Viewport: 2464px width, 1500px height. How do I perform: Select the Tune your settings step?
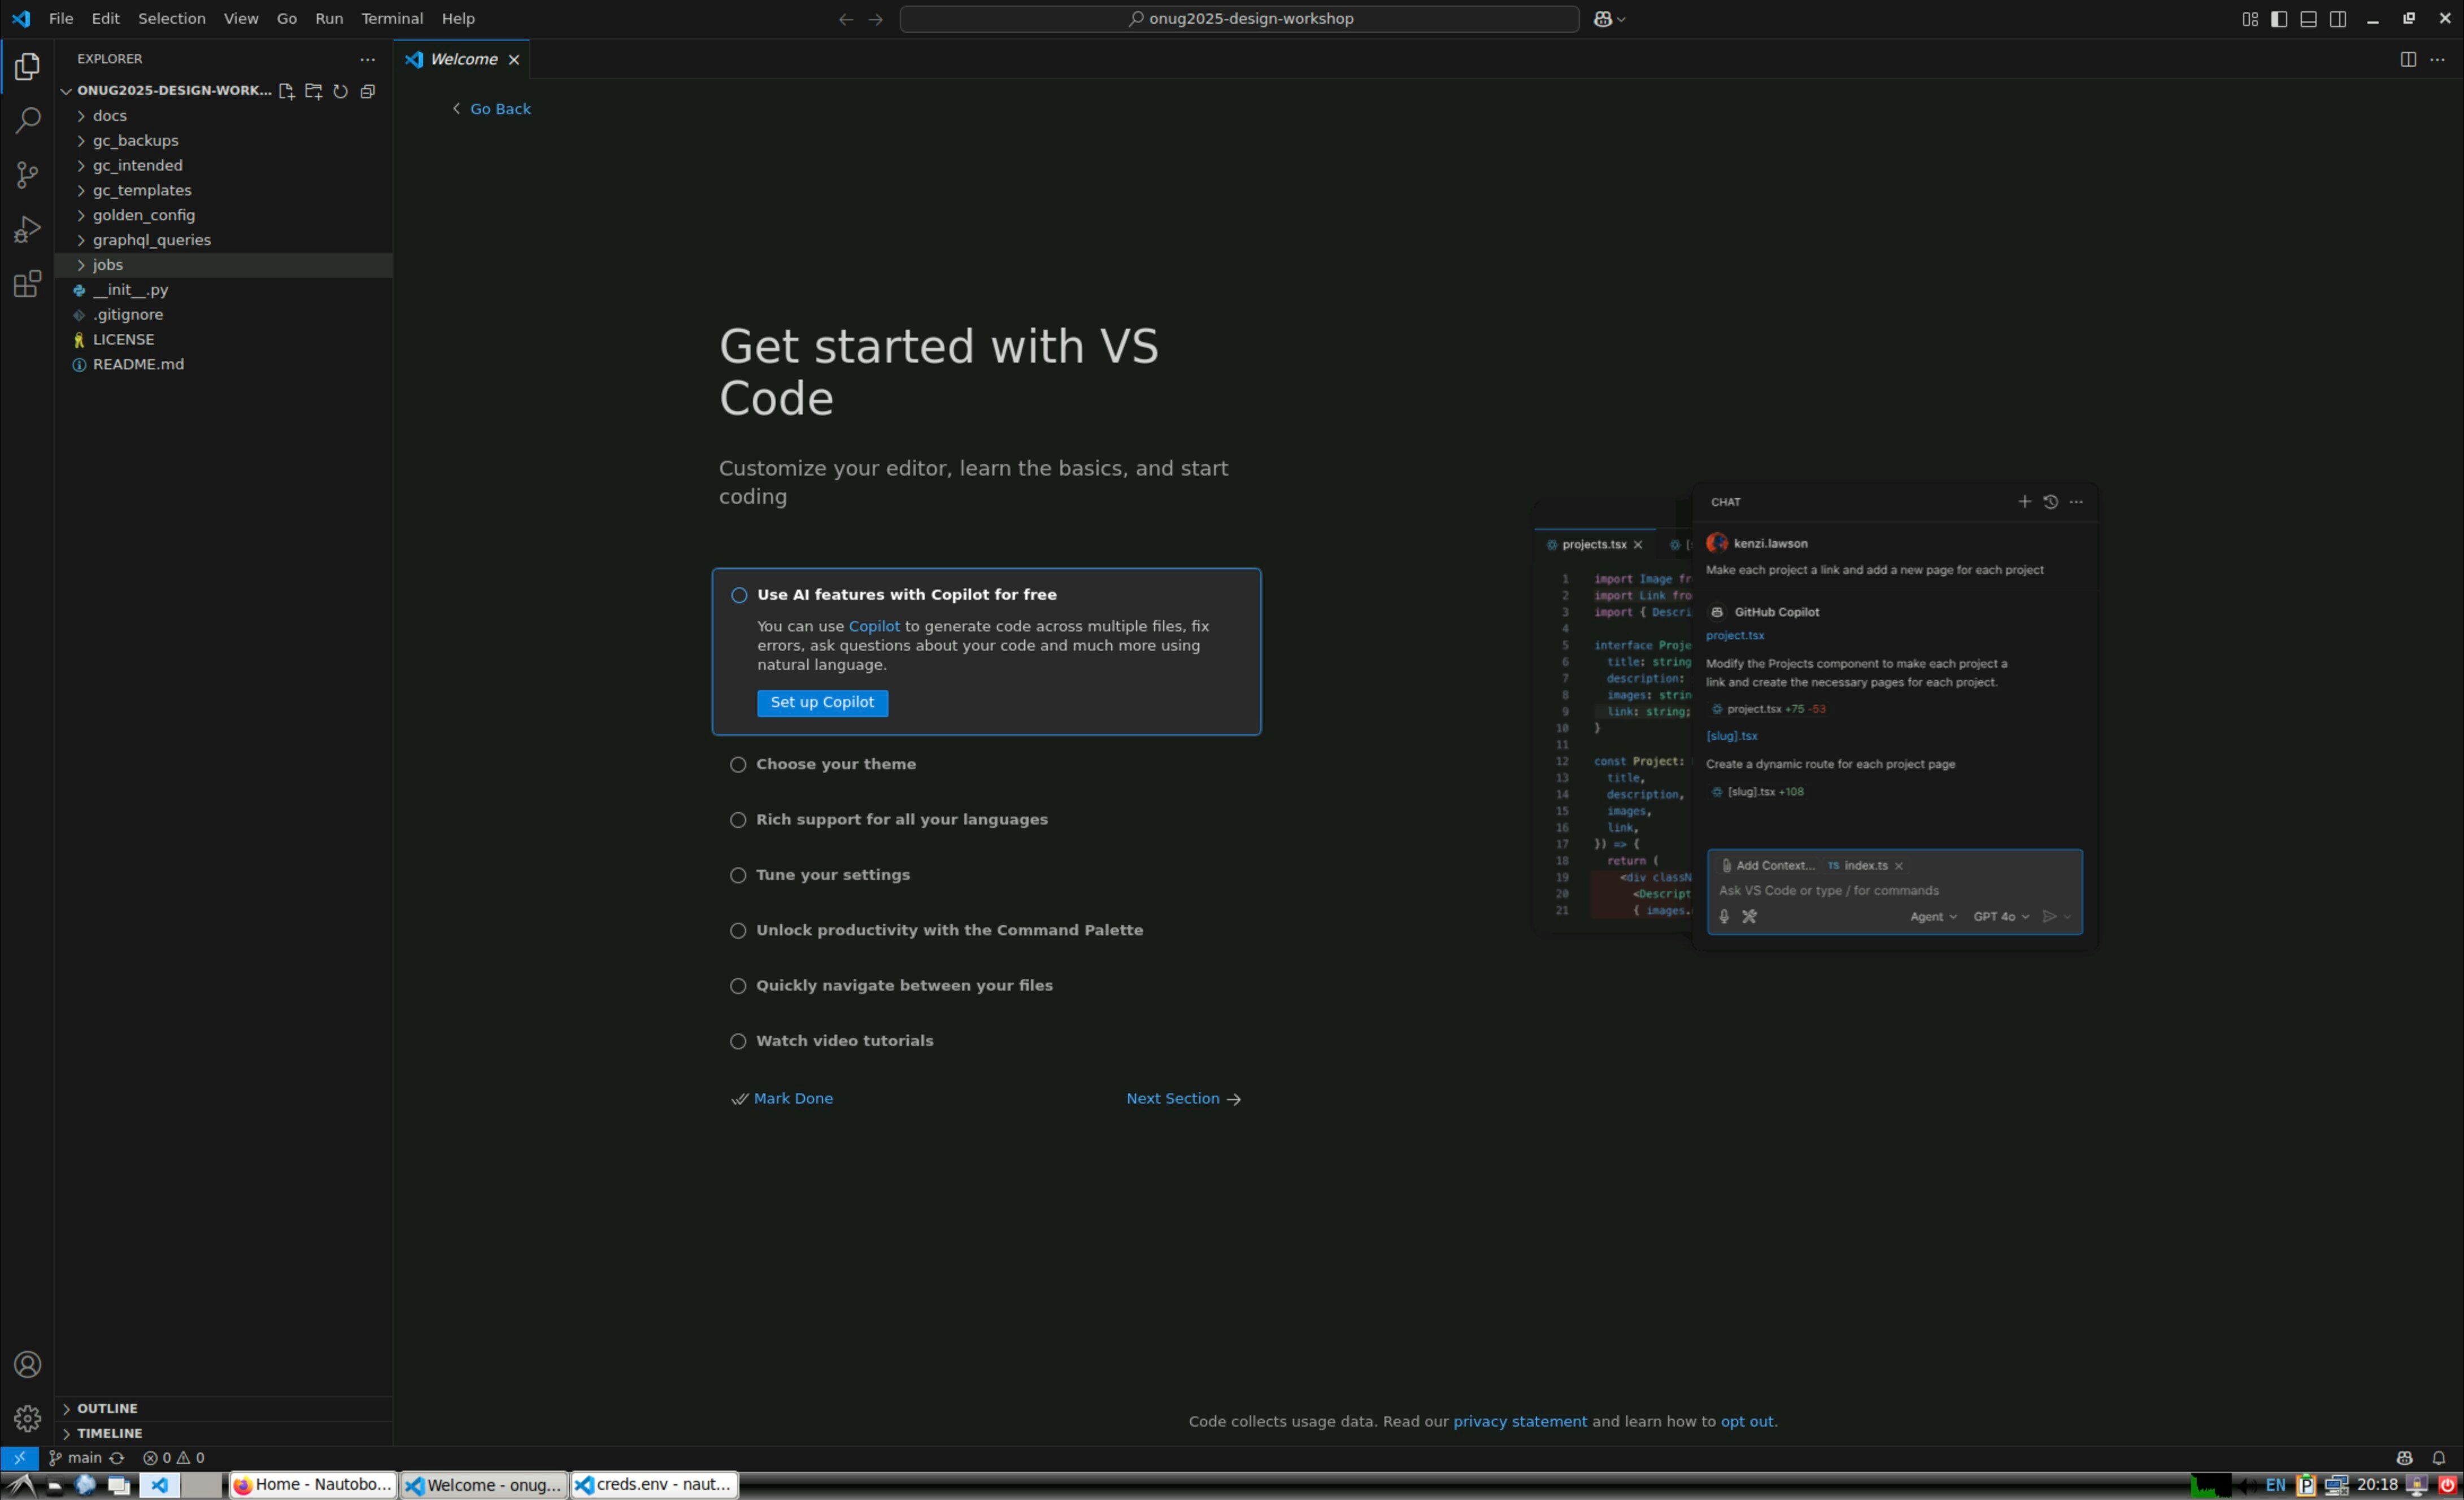pyautogui.click(x=832, y=875)
